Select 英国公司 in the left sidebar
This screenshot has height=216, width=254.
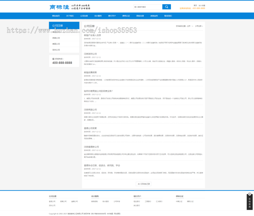click(x=56, y=38)
